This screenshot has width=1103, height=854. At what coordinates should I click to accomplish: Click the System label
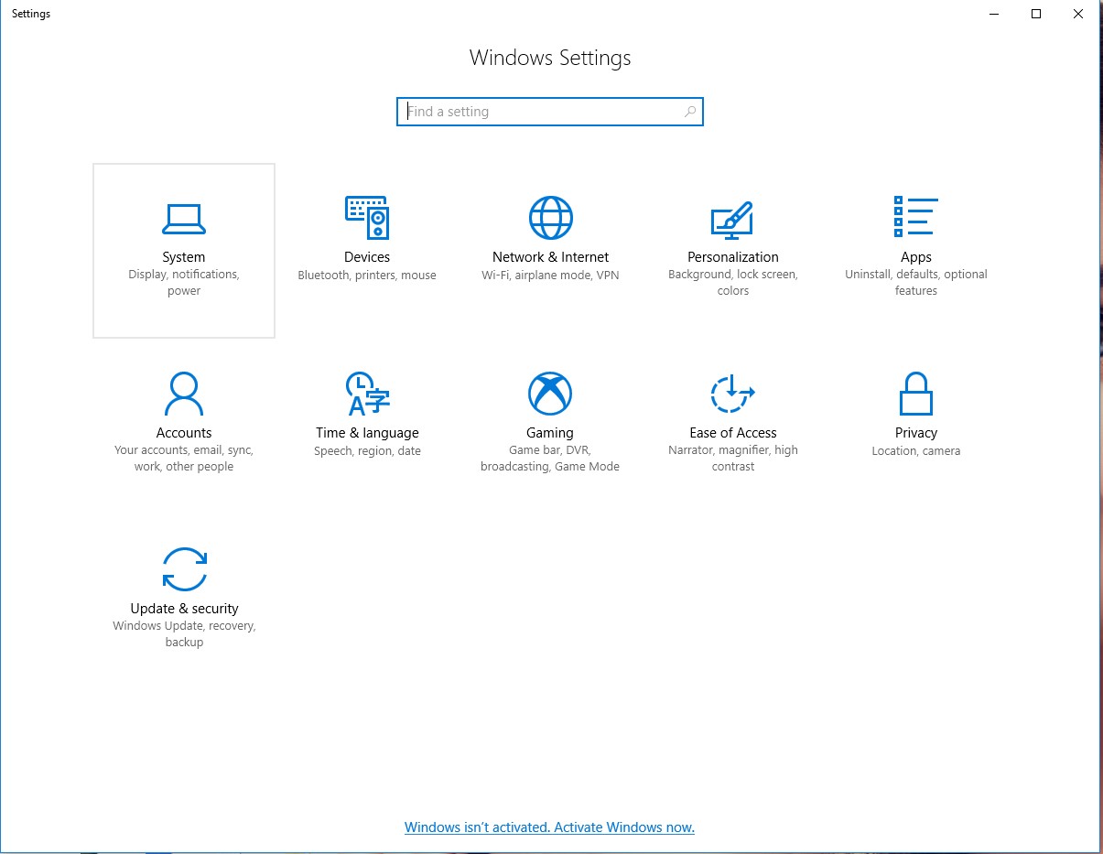(184, 257)
